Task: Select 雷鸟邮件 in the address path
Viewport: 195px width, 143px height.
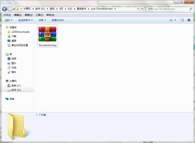Action: 81,9
